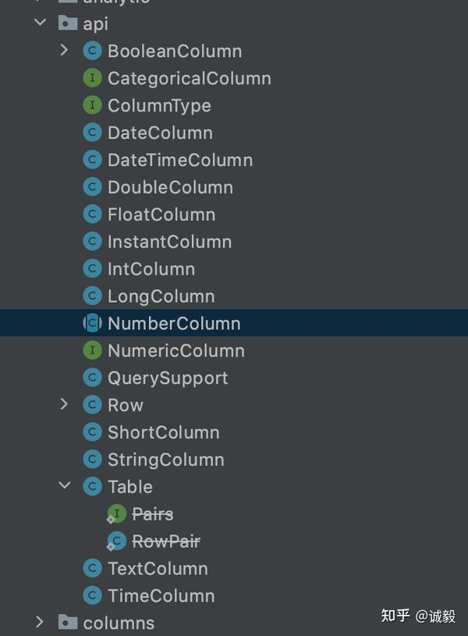Collapse the api package folder

coord(40,23)
